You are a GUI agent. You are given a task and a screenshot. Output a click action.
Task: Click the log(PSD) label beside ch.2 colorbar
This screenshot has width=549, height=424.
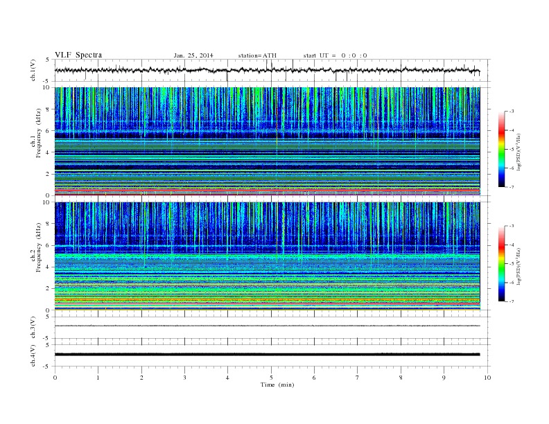click(x=519, y=266)
